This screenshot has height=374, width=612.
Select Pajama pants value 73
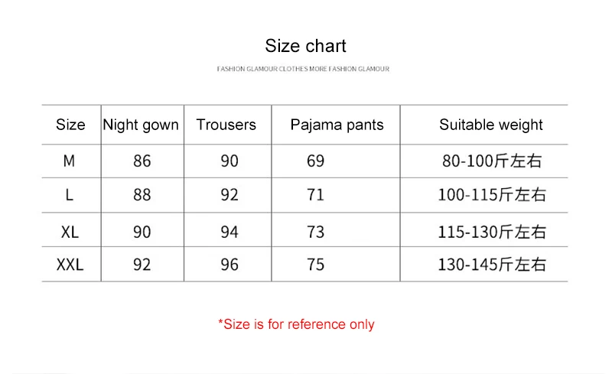click(x=315, y=232)
